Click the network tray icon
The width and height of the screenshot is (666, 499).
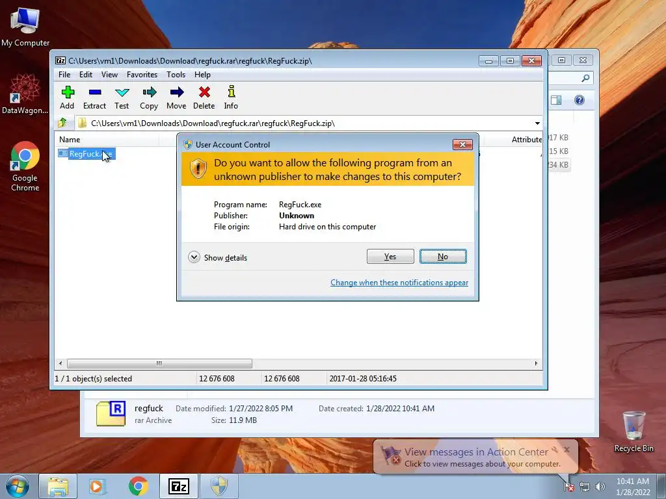tap(585, 487)
